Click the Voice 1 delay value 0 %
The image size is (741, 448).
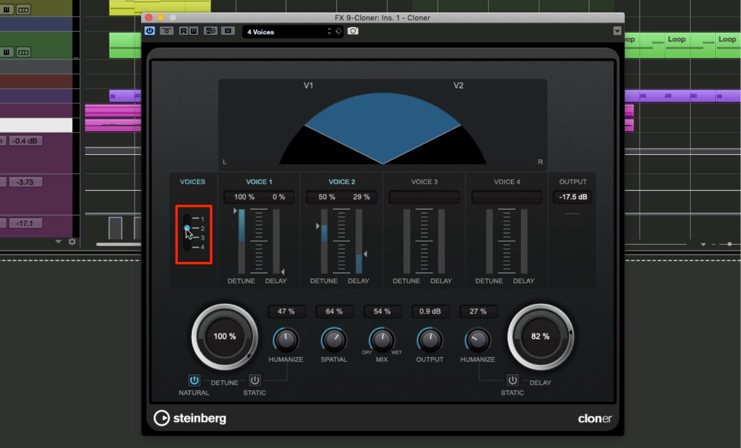click(x=278, y=197)
